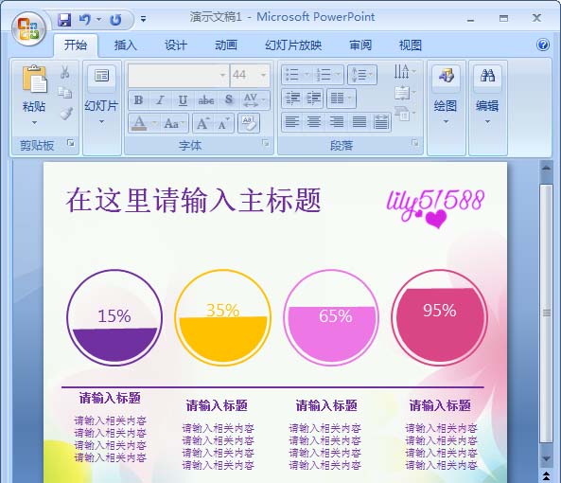Switch to the 幻灯片放映 tab
561x483 pixels.
click(x=293, y=45)
